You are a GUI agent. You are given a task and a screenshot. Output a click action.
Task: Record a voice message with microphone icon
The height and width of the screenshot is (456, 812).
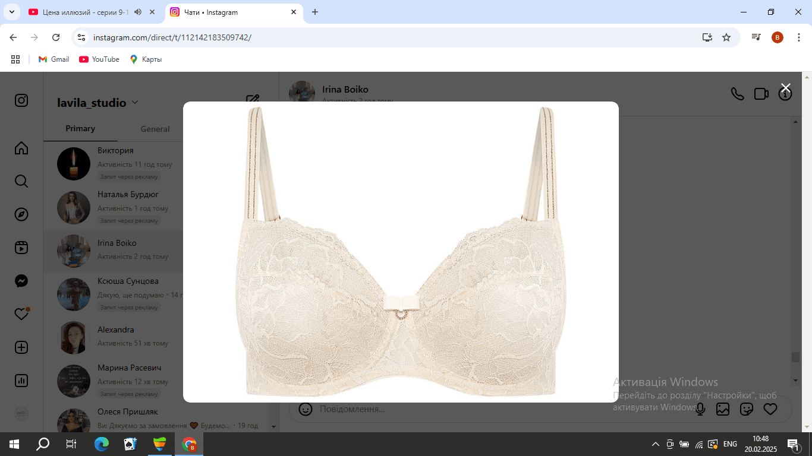[x=700, y=409]
